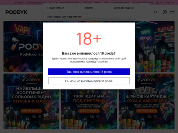Screen dimensions: 178x133
Task: Expand the 'Ще' dropdown in top bar
Action: [159, 3]
